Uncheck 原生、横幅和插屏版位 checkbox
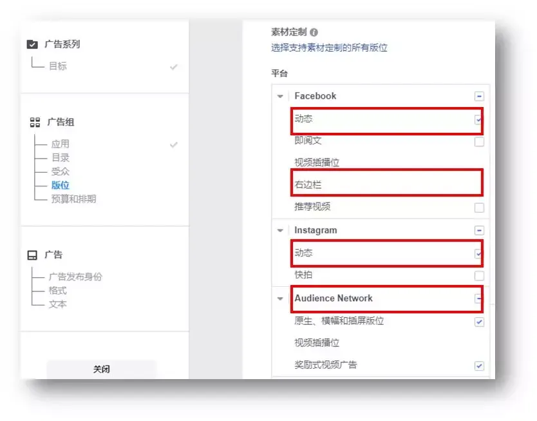The width and height of the screenshot is (537, 421). (x=479, y=322)
